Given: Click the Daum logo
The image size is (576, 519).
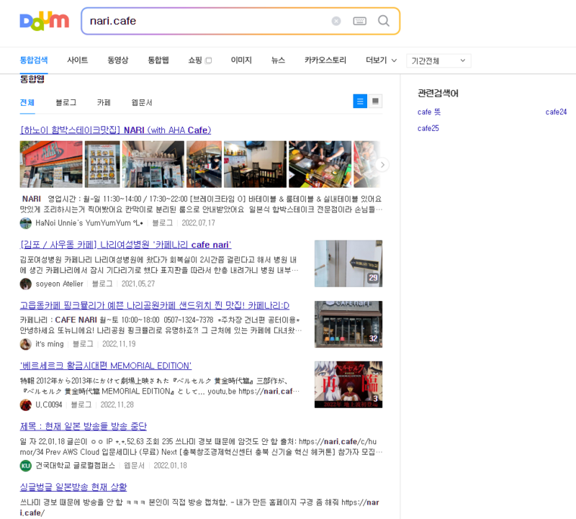Looking at the screenshot, I should (x=44, y=21).
